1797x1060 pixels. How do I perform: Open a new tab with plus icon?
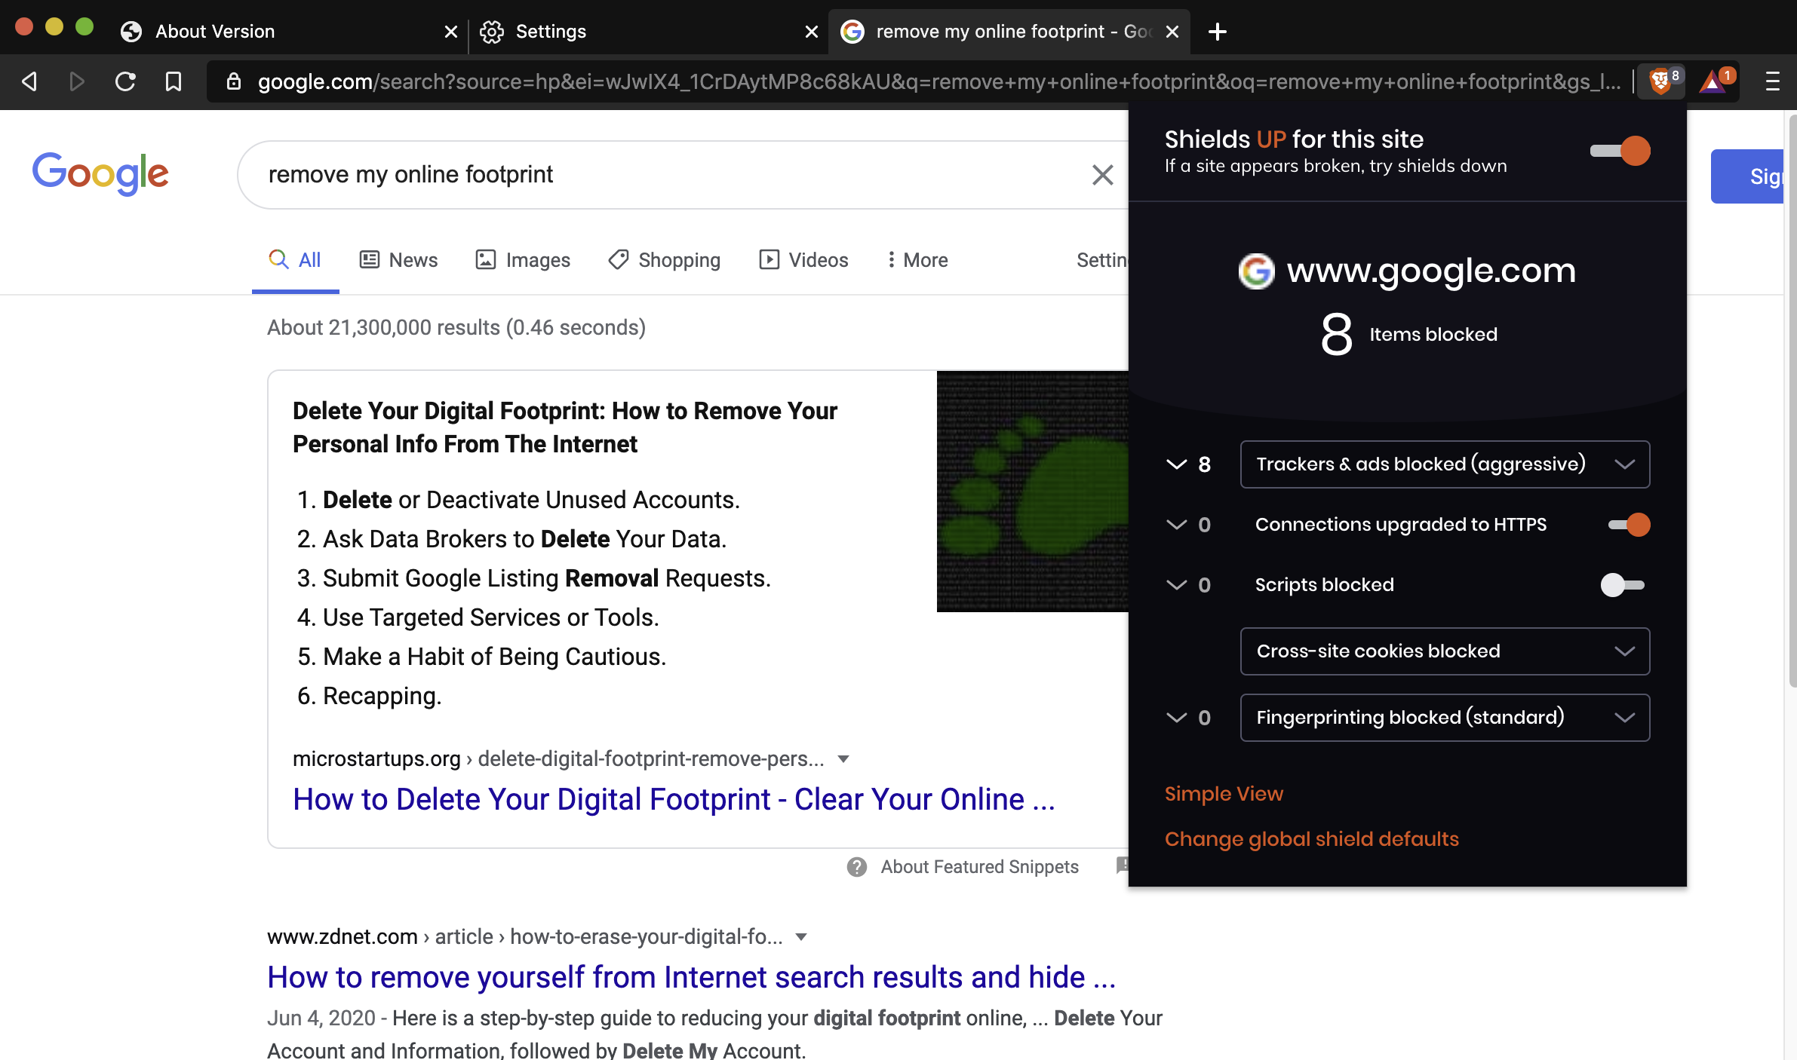(1217, 32)
